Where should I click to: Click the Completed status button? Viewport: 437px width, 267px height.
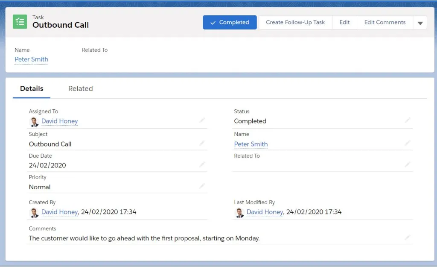pyautogui.click(x=230, y=22)
